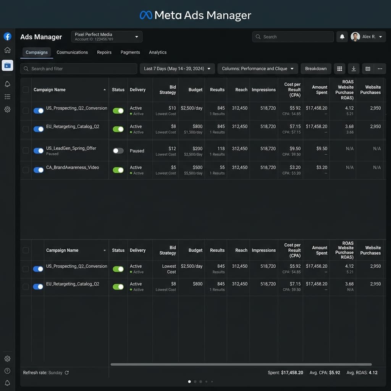Toggle off the CA_BrandAwareness_Video status switch

click(x=118, y=170)
